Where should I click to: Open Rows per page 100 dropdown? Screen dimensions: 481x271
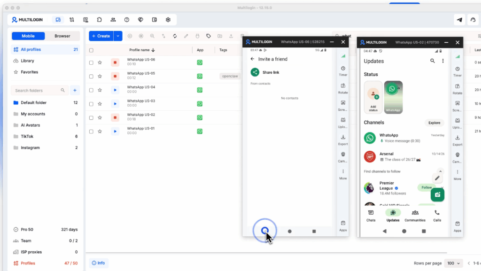453,263
